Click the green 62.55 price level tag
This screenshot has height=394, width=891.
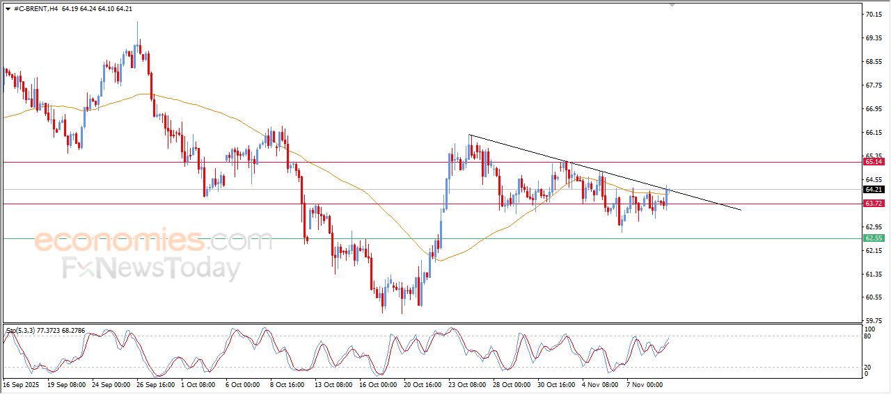(x=873, y=238)
